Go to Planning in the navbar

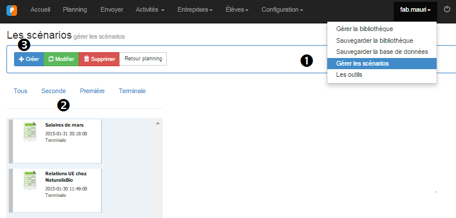pyautogui.click(x=75, y=9)
